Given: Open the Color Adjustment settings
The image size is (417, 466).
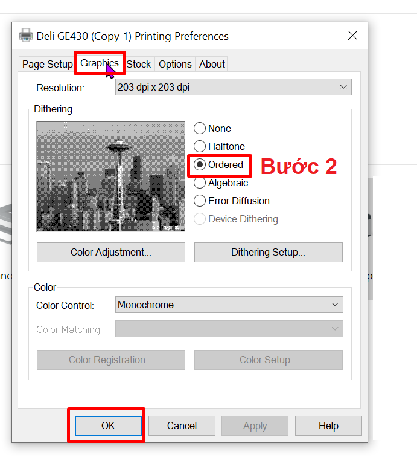Looking at the screenshot, I should tap(110, 252).
